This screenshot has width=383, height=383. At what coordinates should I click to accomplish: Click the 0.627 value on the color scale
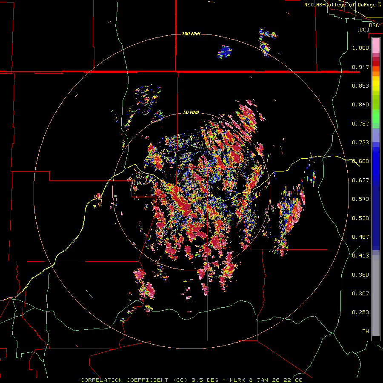[360, 180]
